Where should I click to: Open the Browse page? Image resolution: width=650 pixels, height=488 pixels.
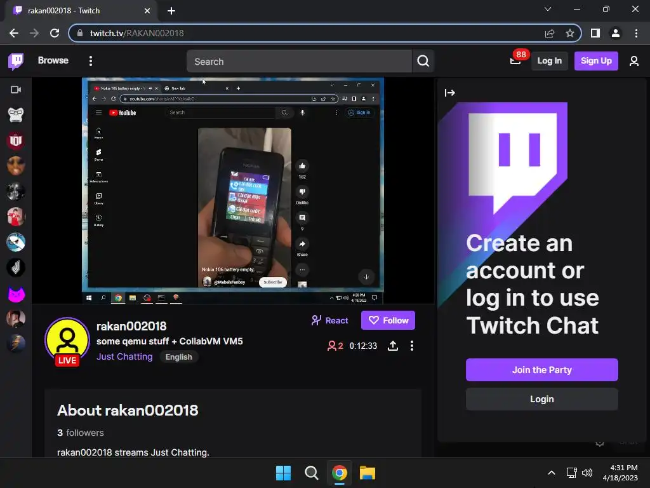point(53,60)
